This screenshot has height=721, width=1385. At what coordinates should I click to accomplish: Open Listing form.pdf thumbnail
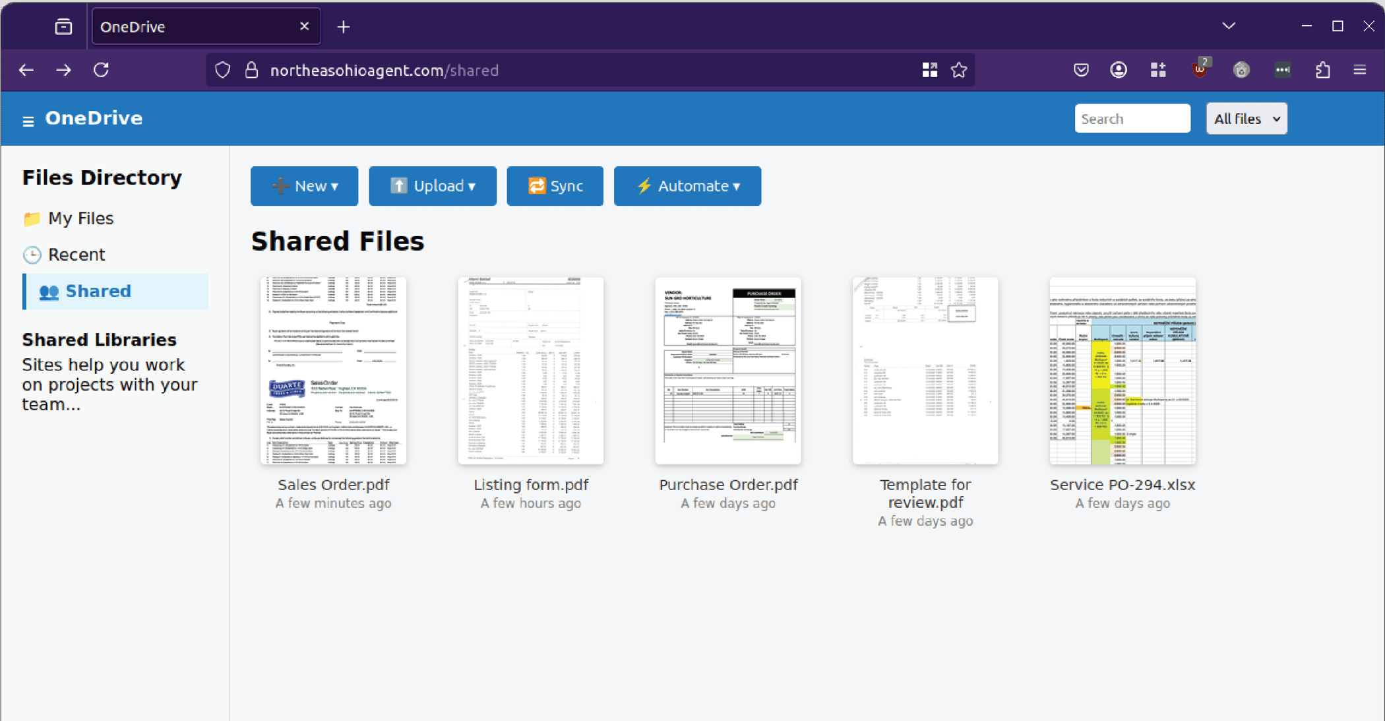coord(530,371)
